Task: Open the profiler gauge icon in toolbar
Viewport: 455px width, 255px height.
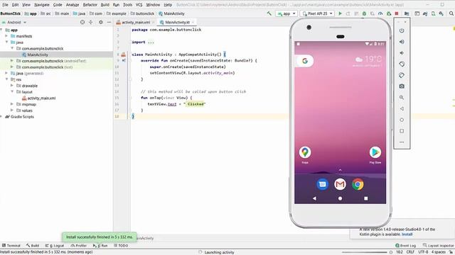Action: [380, 13]
